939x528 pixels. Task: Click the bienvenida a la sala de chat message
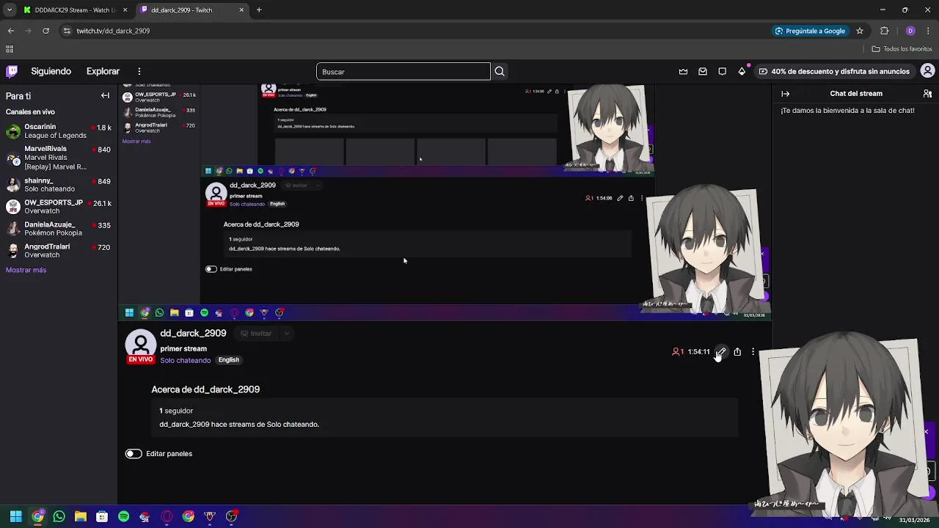click(847, 111)
